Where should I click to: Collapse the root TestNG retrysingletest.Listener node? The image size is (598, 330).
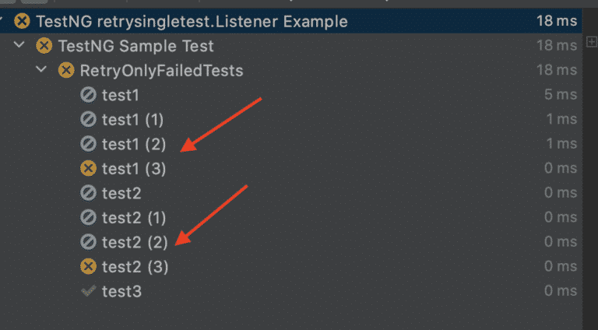pos(2,19)
